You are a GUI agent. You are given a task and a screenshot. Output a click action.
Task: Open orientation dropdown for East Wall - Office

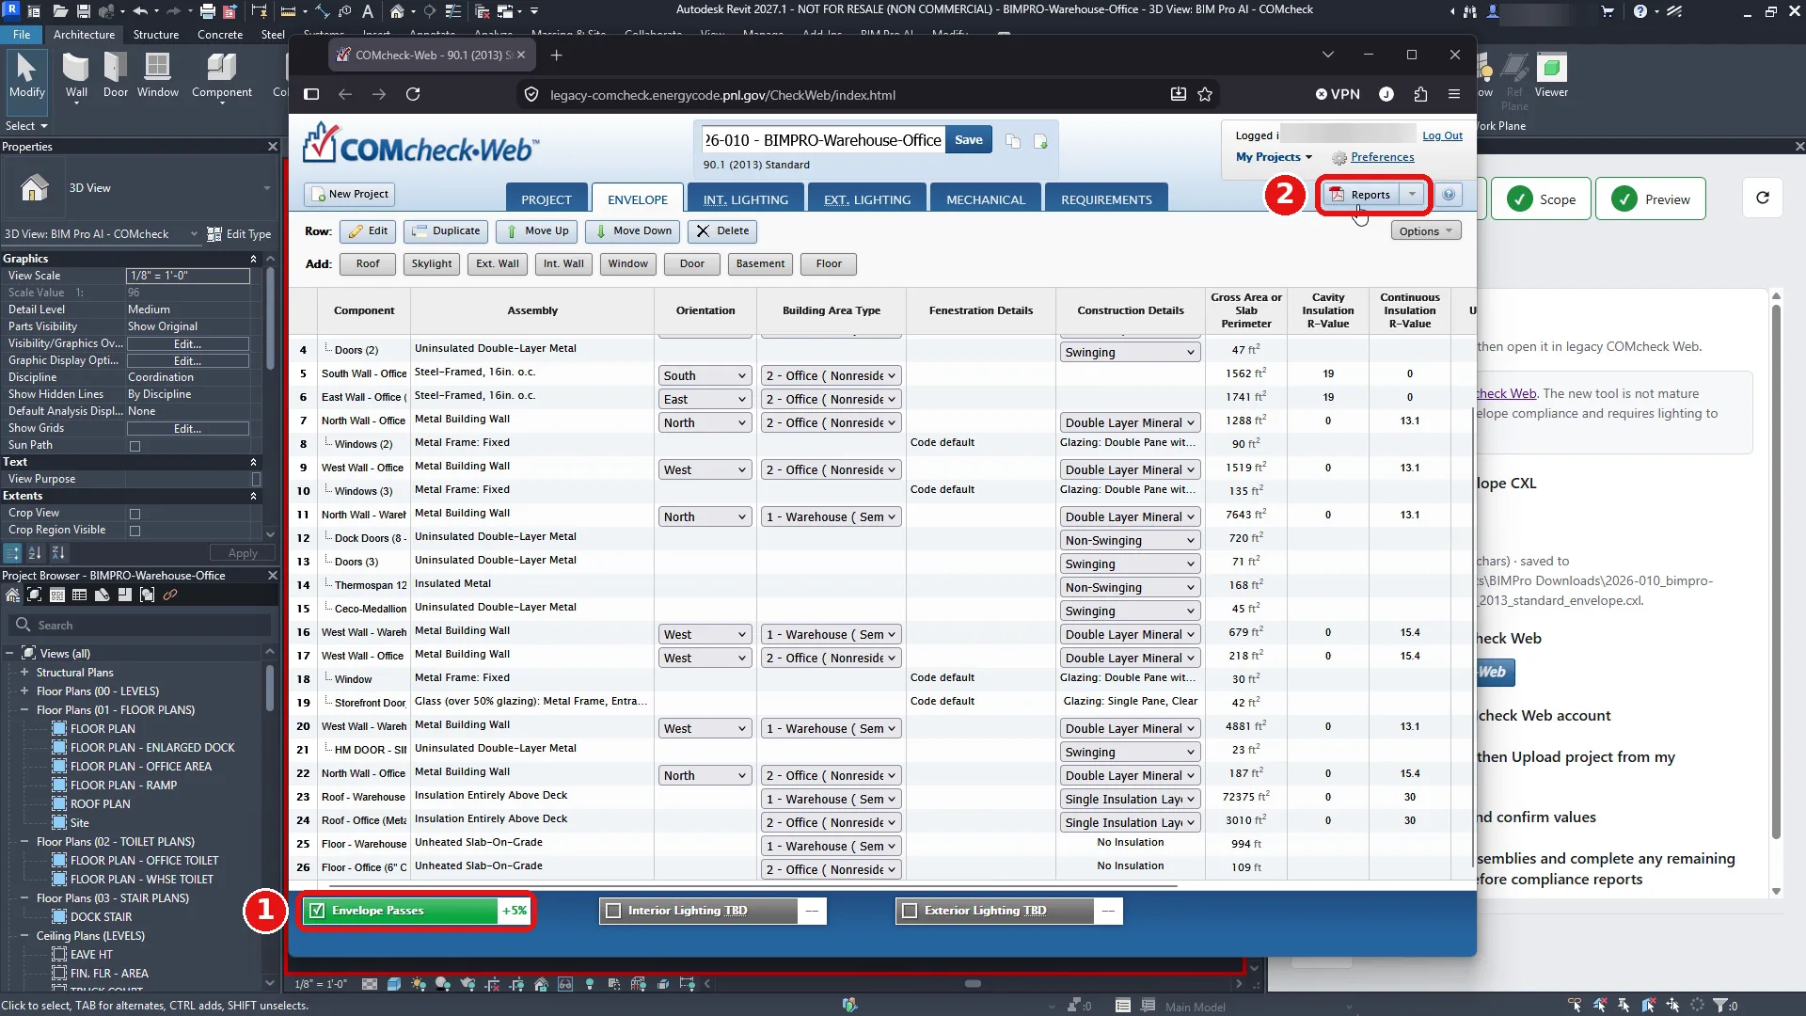click(x=705, y=399)
